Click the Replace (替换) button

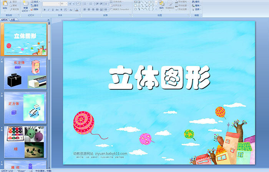pos(197,6)
